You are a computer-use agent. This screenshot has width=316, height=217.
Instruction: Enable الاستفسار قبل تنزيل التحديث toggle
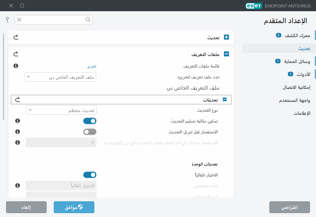tap(91, 132)
